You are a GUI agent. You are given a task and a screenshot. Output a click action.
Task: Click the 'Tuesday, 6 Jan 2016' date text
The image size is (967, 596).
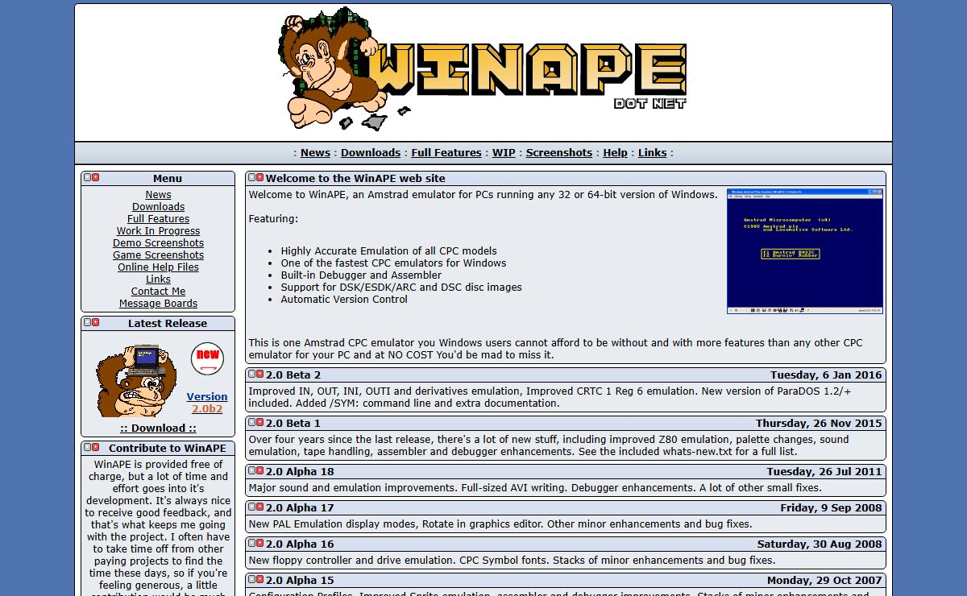826,375
